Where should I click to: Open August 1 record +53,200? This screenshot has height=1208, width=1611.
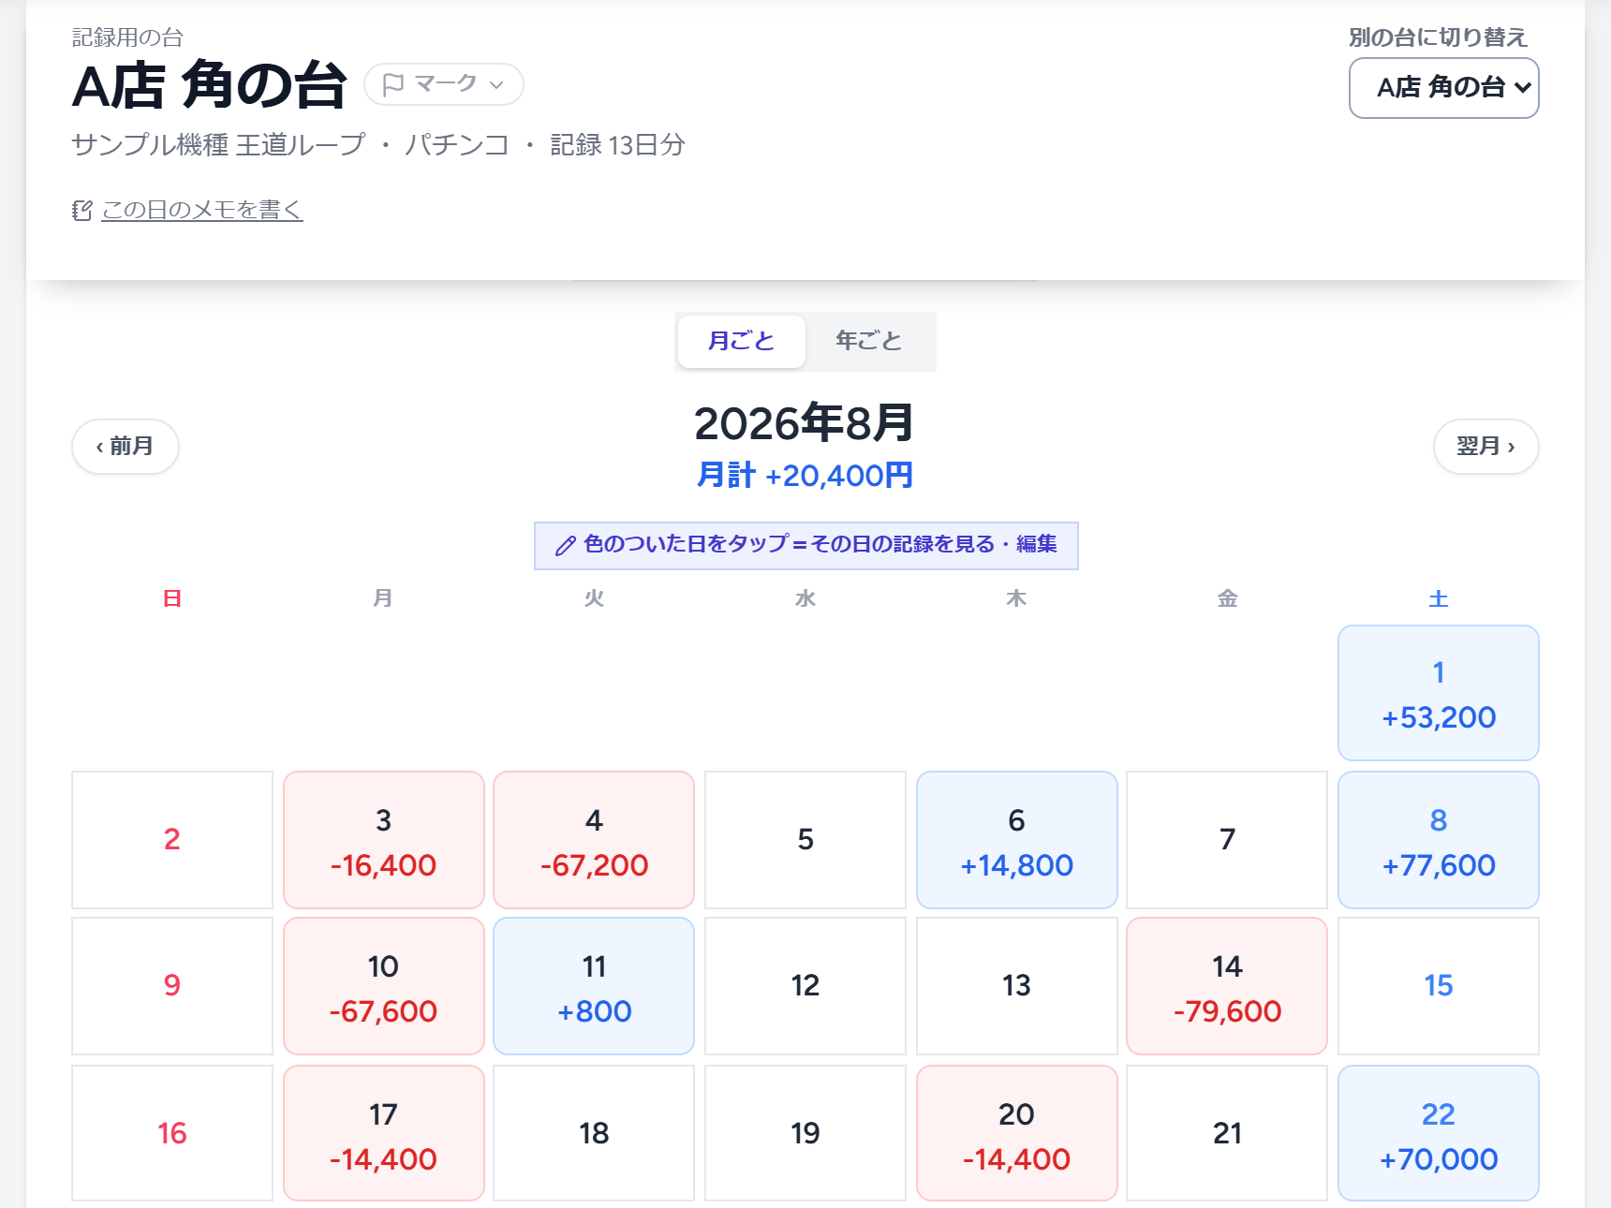pos(1438,693)
